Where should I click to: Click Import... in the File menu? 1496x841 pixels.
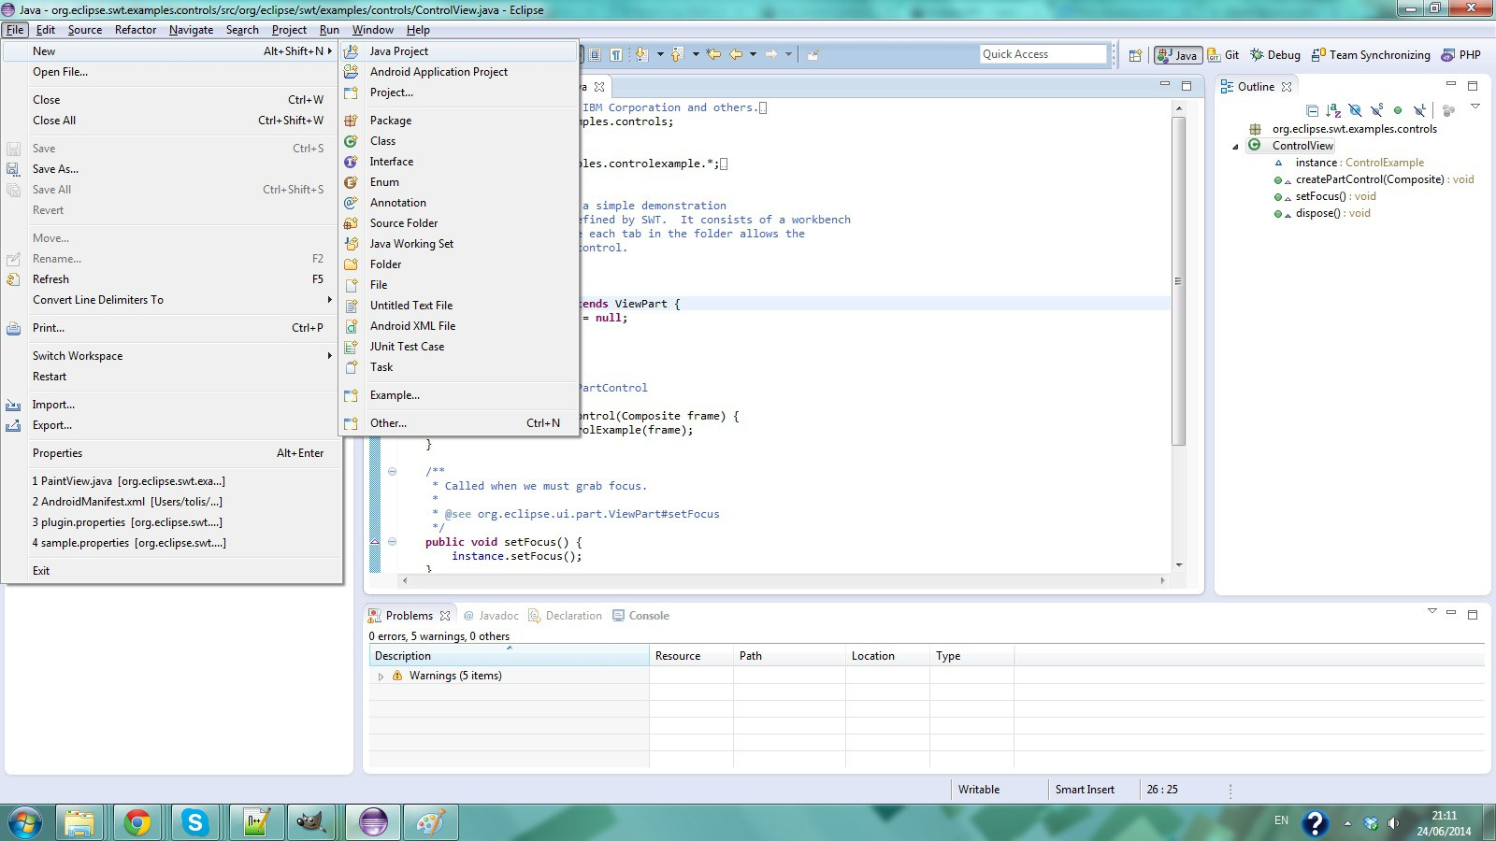(171, 405)
